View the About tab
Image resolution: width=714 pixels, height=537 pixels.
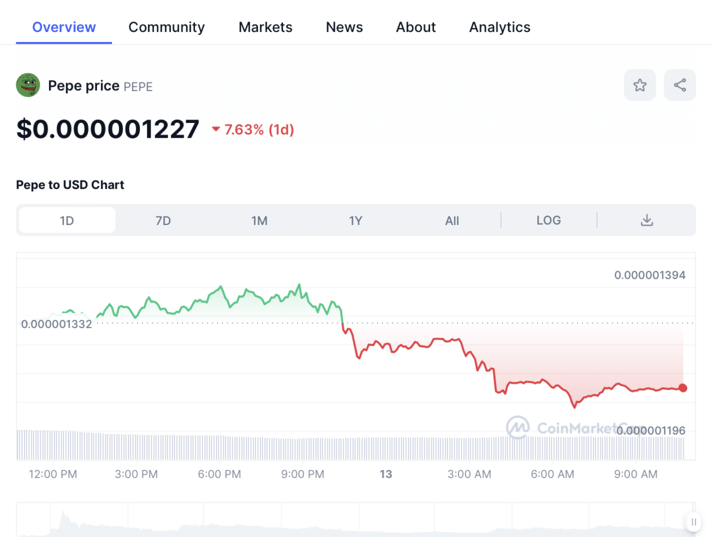[x=416, y=27]
